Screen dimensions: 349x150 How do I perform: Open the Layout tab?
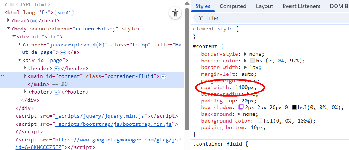point(264,6)
